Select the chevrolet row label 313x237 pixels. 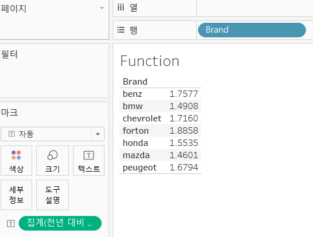coord(142,118)
